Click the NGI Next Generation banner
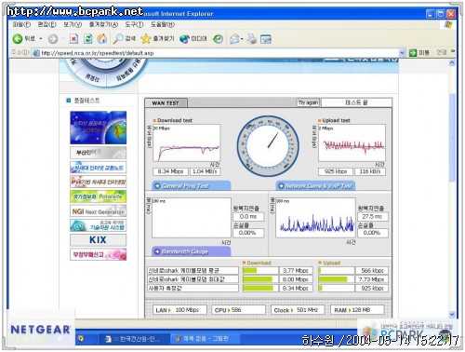The width and height of the screenshot is (465, 352). 98,211
